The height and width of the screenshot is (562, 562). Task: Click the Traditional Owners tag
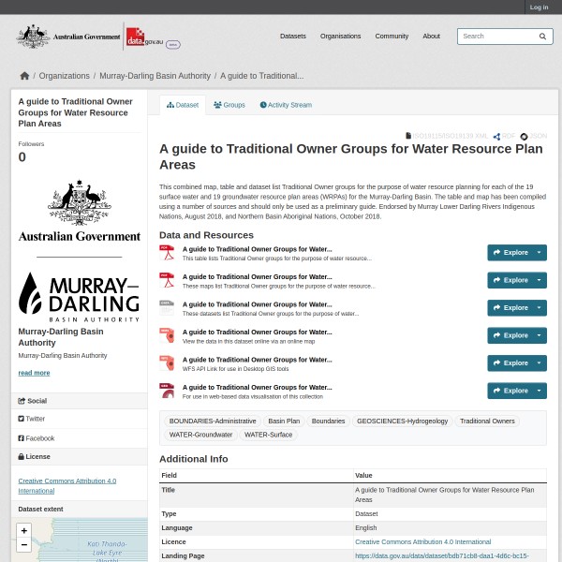487,421
